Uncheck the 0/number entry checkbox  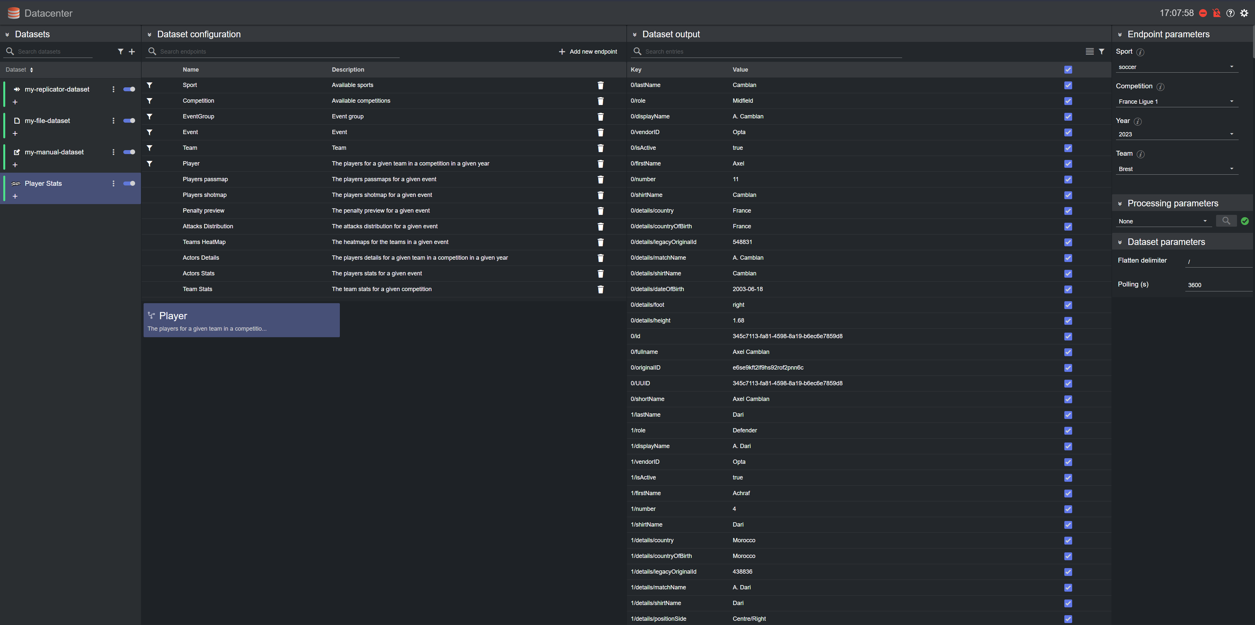1068,179
